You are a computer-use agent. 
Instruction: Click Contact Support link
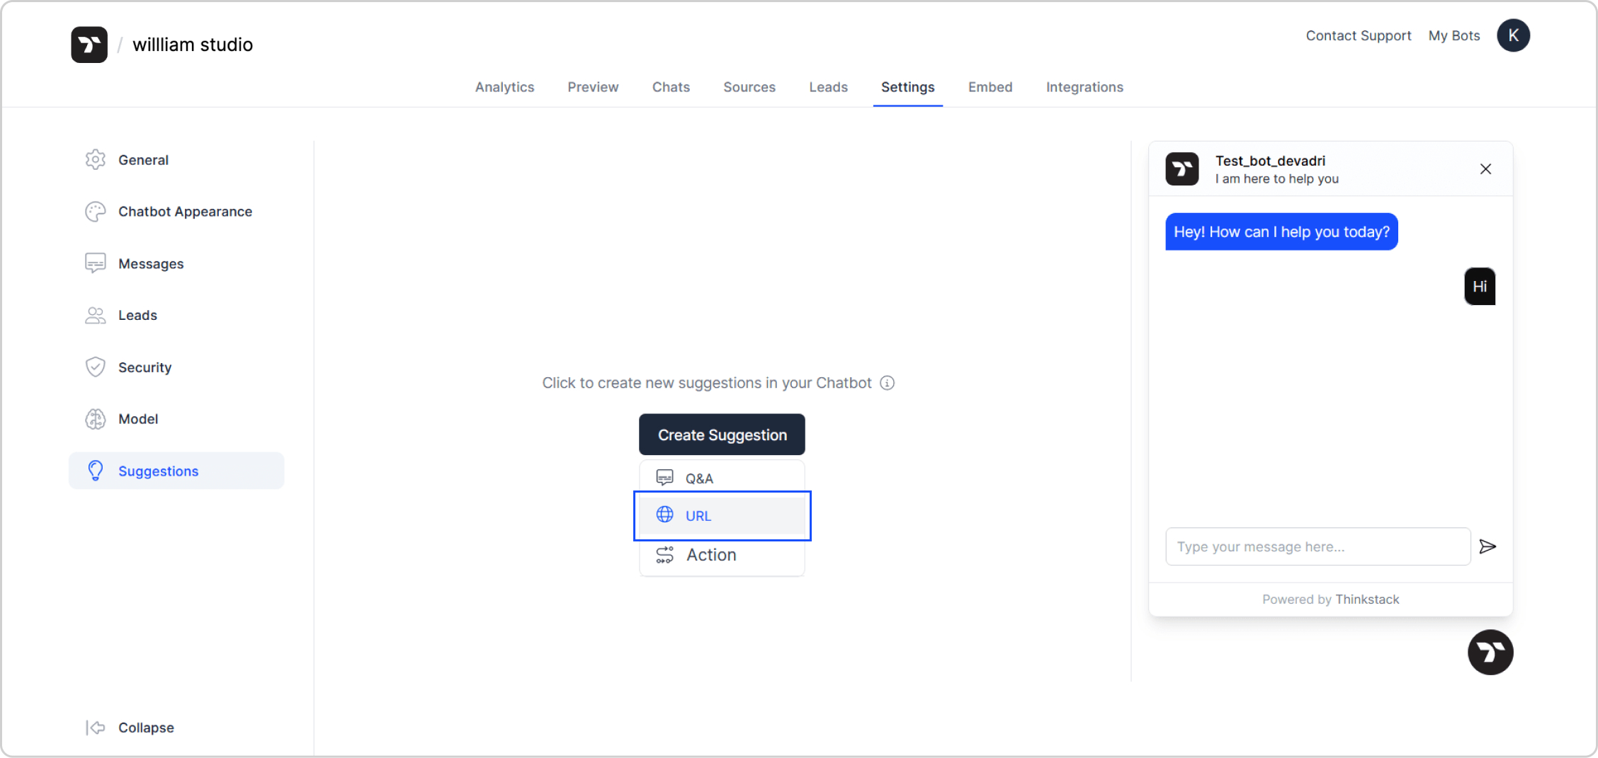coord(1358,35)
